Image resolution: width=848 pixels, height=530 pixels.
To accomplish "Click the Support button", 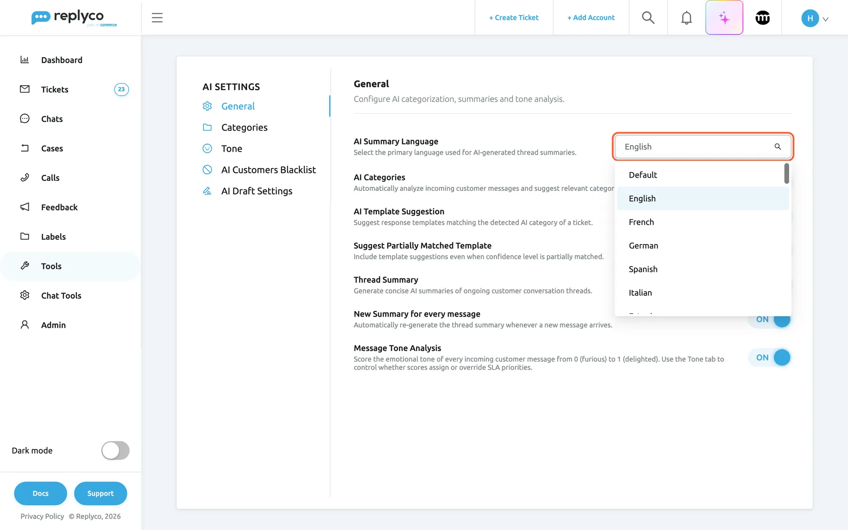I will coord(100,493).
